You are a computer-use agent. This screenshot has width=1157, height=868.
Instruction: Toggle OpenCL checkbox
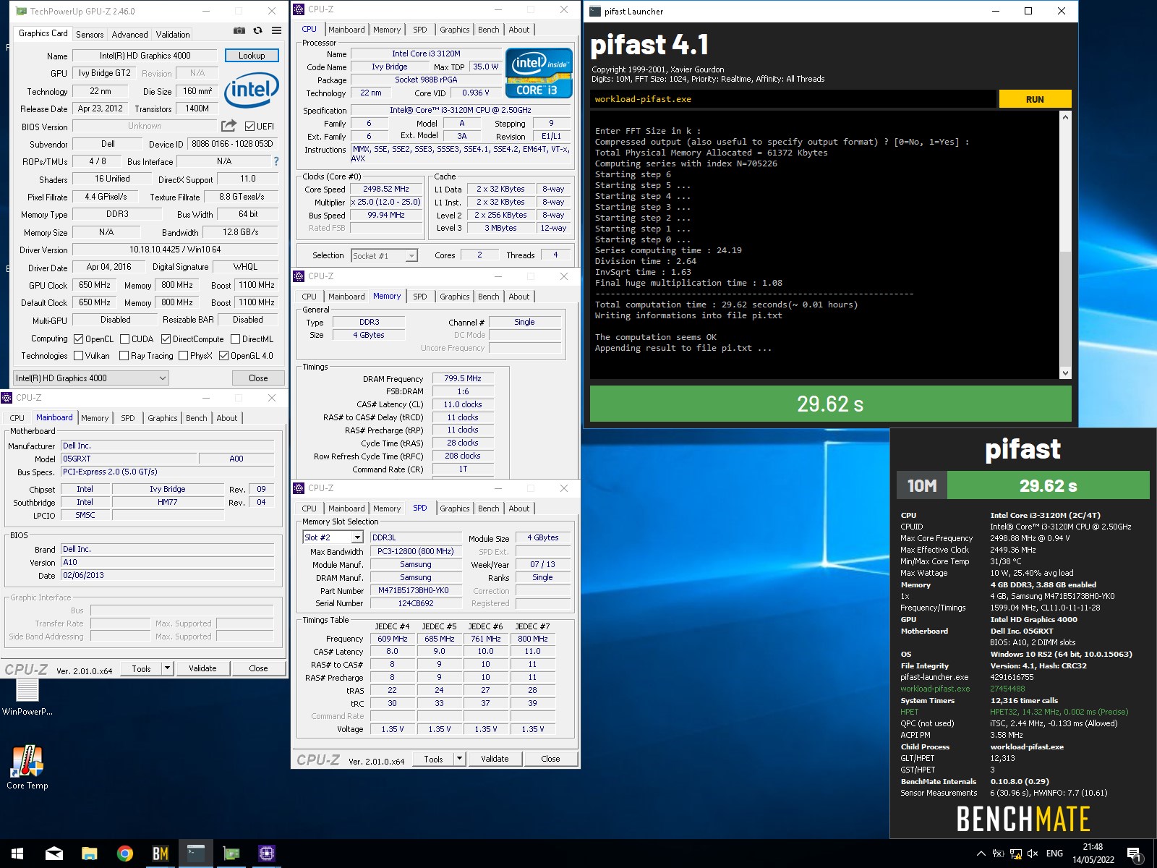pyautogui.click(x=79, y=339)
